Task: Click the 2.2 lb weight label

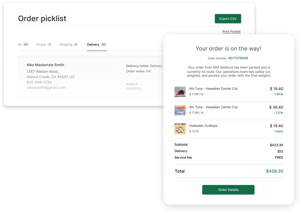Action: tap(279, 112)
